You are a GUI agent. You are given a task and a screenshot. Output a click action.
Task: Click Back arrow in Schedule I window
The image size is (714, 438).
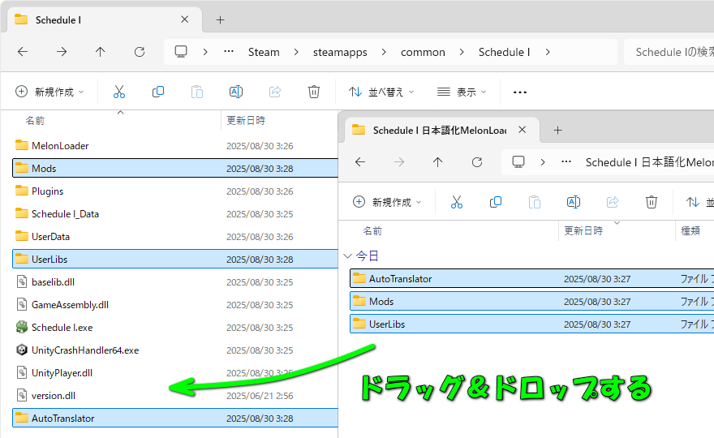point(23,52)
